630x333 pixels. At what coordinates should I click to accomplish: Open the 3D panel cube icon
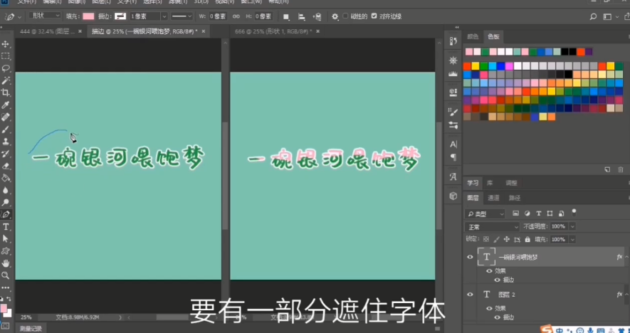point(453,196)
